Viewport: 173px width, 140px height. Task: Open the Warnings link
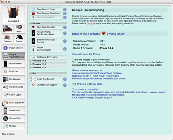point(91,23)
